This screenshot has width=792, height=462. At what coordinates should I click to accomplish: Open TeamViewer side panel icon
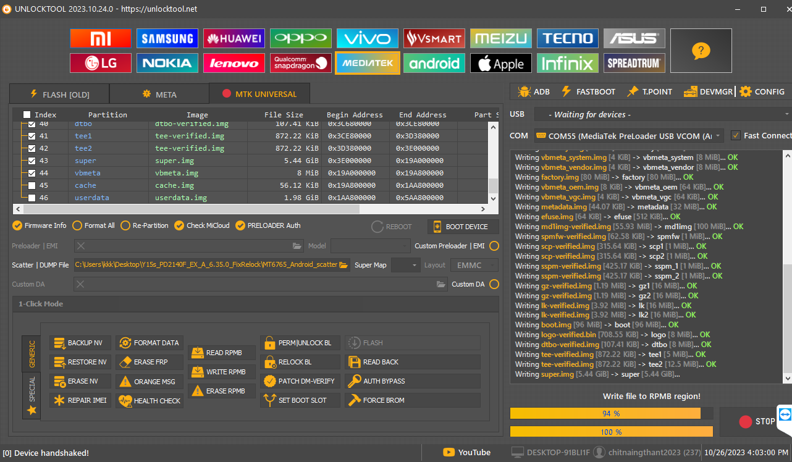[785, 414]
